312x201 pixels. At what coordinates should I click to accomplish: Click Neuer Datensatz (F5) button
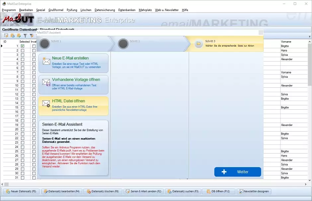(21, 191)
